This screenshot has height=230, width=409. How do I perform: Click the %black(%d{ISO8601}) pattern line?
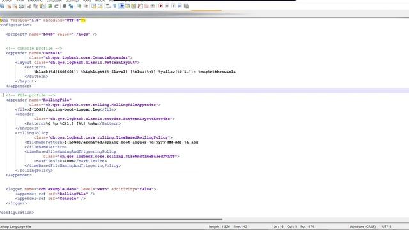tap(135, 72)
